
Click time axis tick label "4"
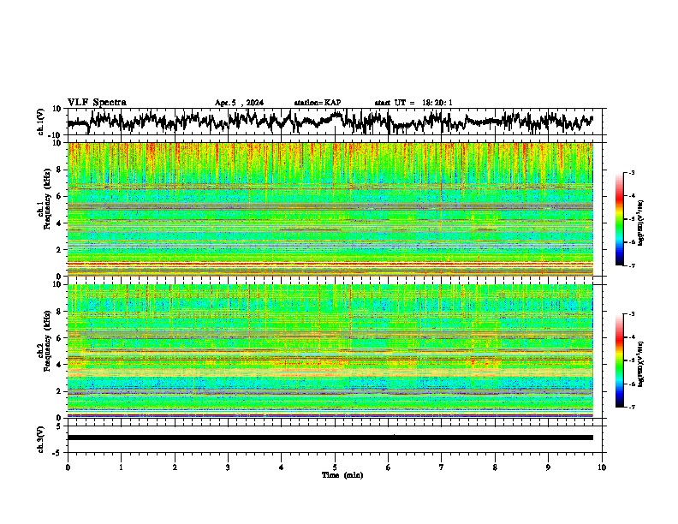[x=282, y=467]
